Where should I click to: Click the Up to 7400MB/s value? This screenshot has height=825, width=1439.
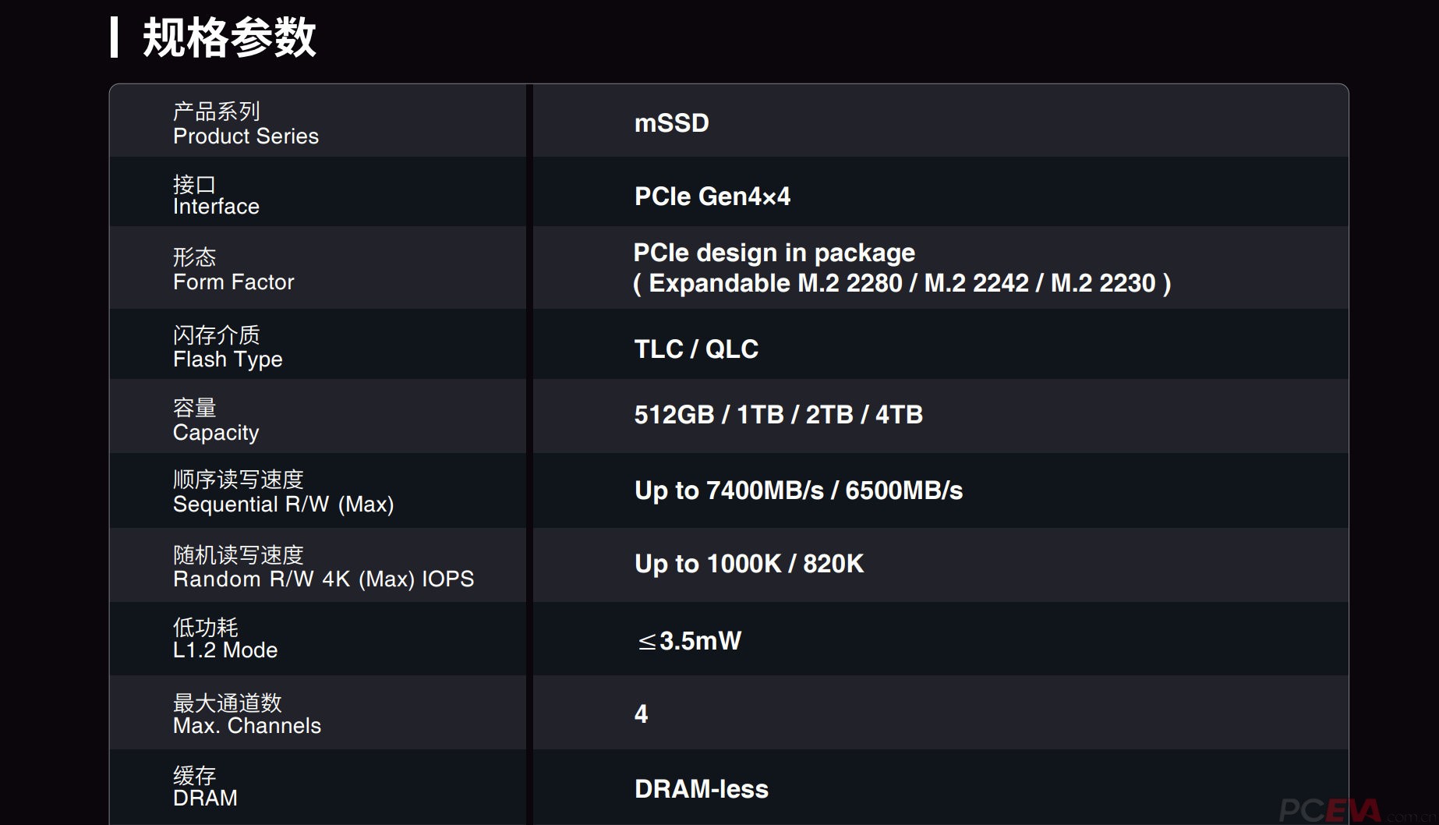(x=798, y=490)
